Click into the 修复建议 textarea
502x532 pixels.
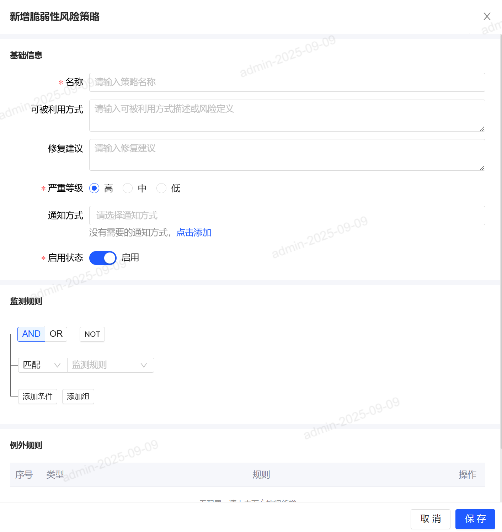(x=287, y=155)
